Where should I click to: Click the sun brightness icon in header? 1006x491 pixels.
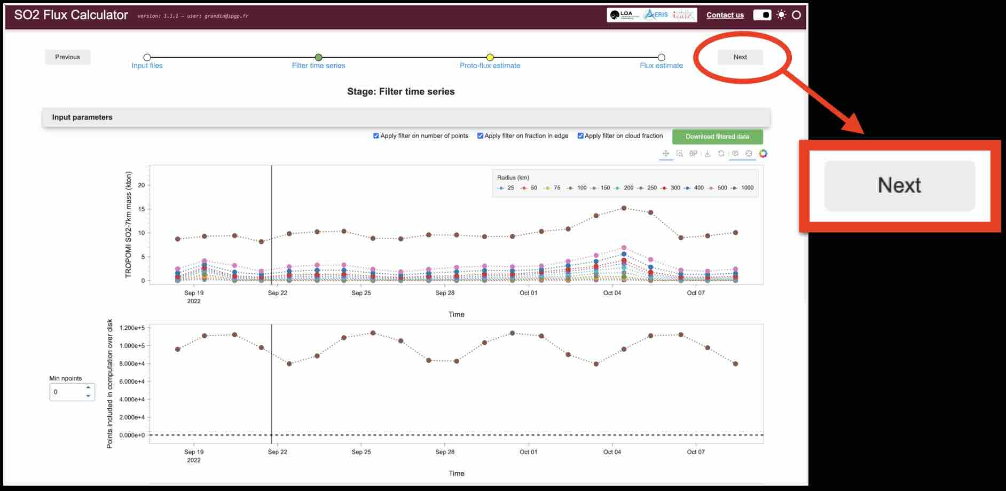(781, 15)
